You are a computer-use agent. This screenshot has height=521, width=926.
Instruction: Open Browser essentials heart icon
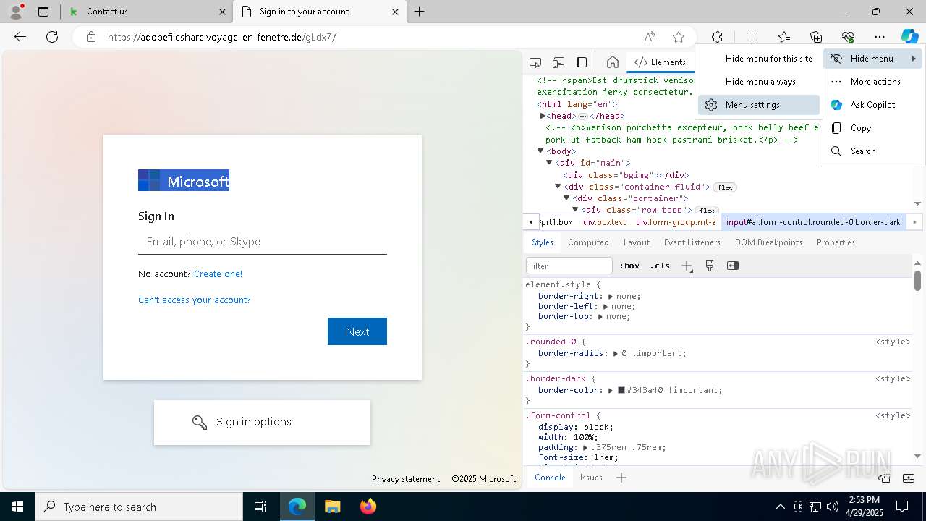848,37
